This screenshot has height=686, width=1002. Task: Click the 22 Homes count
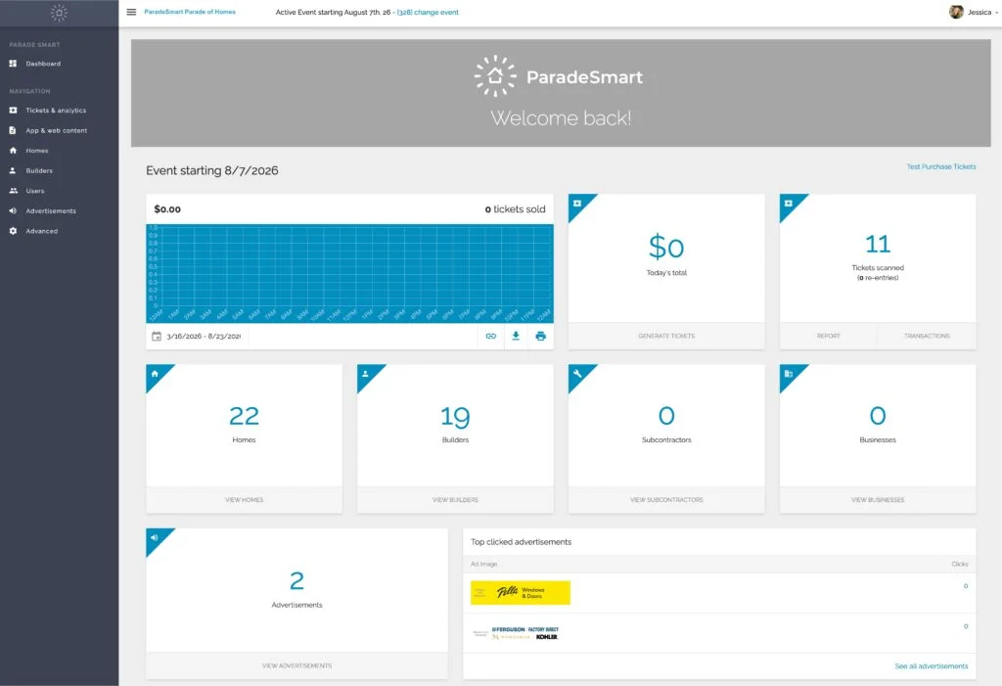pos(244,416)
